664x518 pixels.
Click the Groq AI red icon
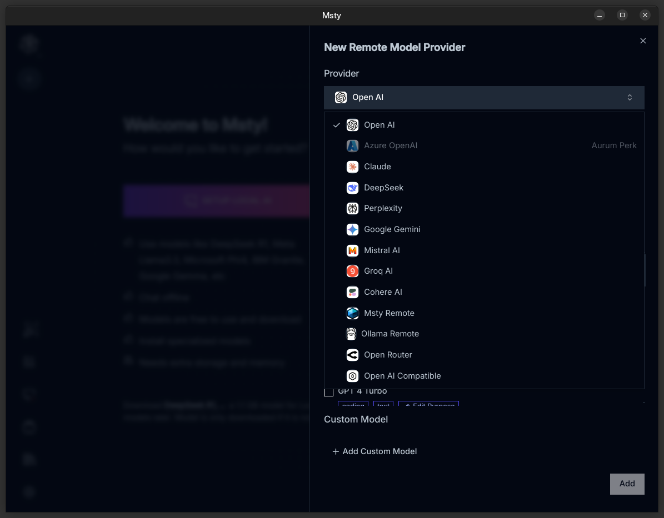pos(352,271)
